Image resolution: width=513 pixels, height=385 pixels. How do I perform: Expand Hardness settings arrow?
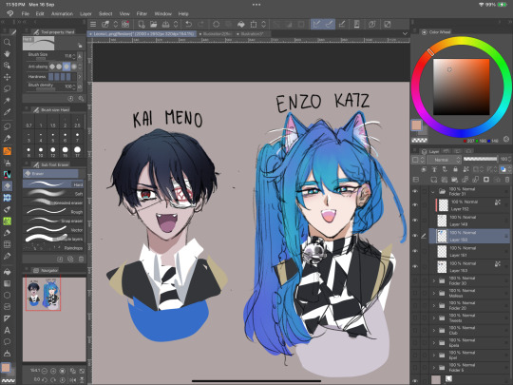coord(80,77)
